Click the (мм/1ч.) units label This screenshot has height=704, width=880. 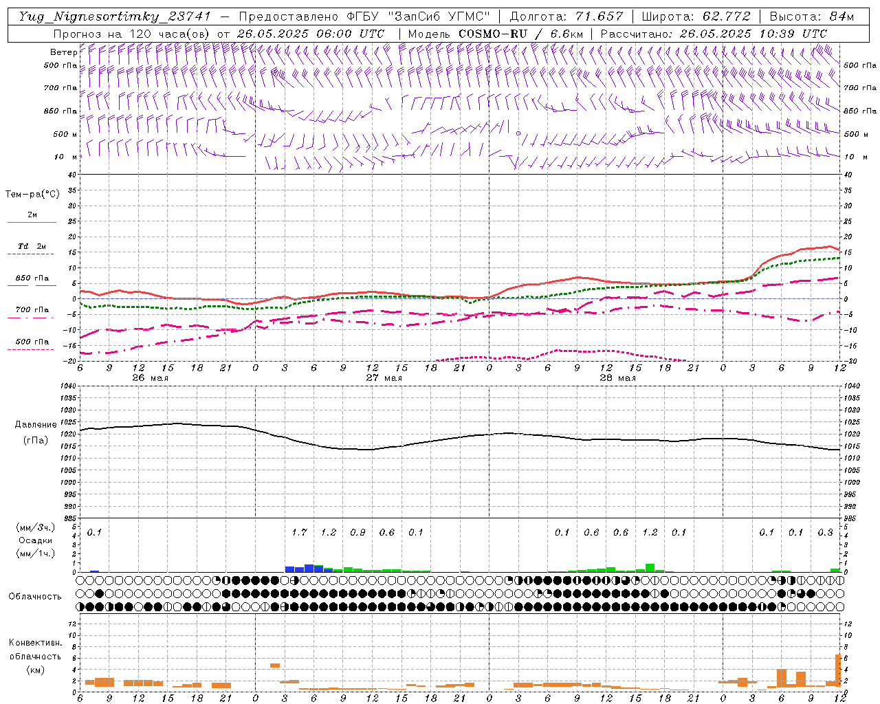[x=35, y=553]
